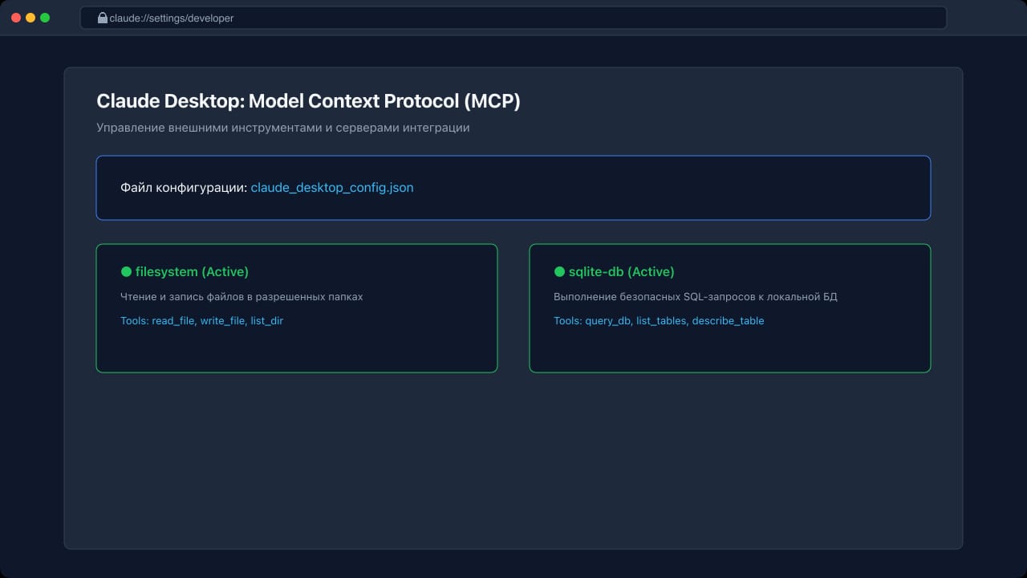Click the filesystem tools list text
This screenshot has height=578, width=1027.
[x=202, y=321]
